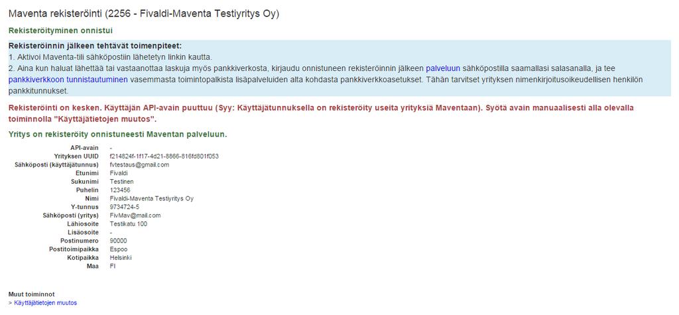Click 'Rekisteröinnin jälkeen tehtävät toimenpiteet' heading
This screenshot has width=679, height=315.
tap(95, 46)
